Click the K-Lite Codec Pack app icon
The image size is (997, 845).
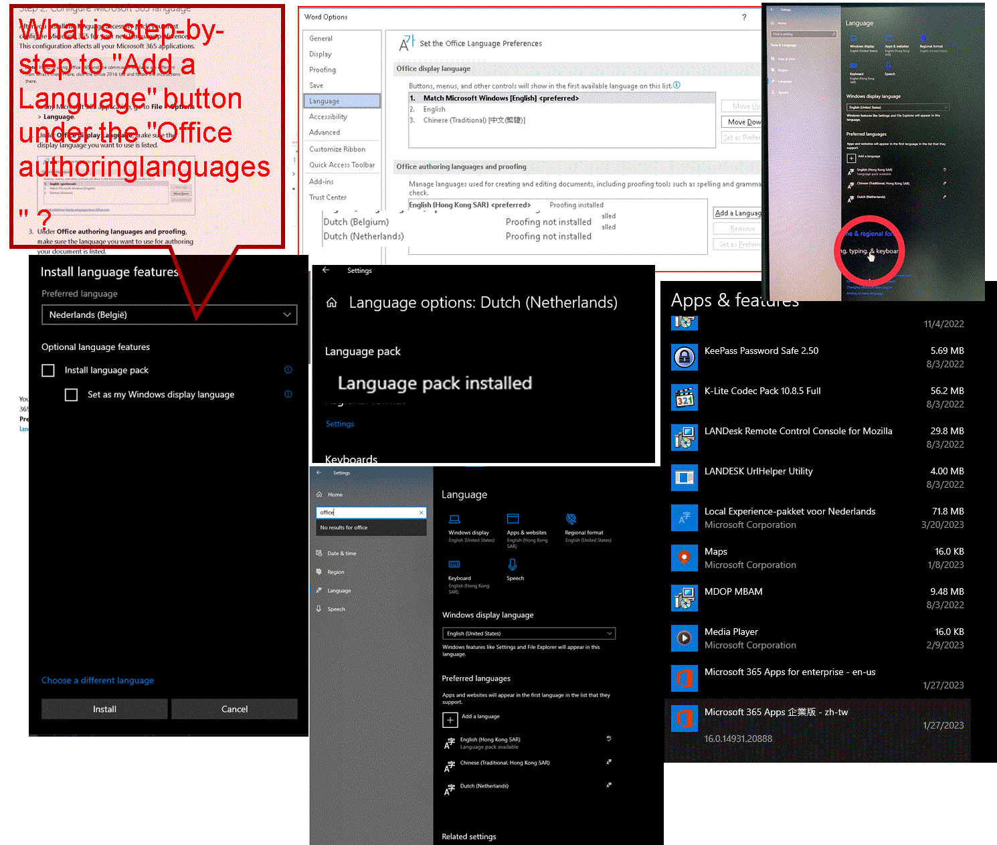click(684, 397)
